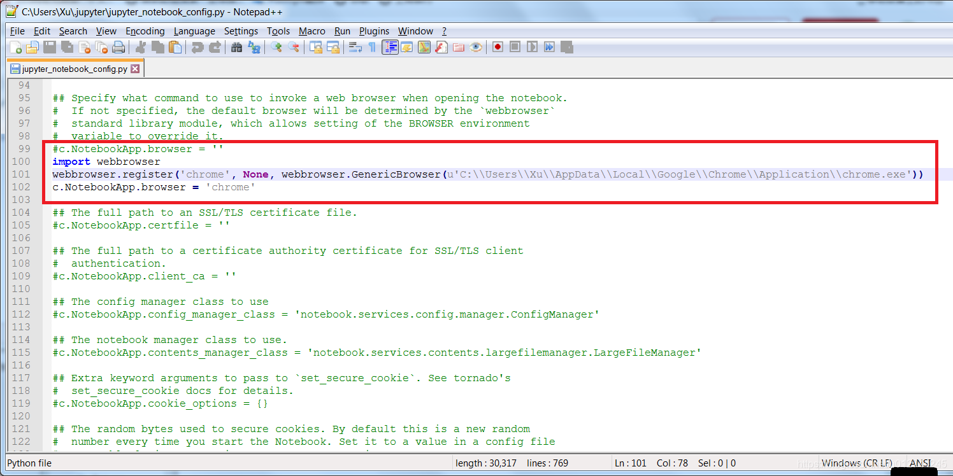Image resolution: width=953 pixels, height=476 pixels.
Task: Click line number 101 in the margin
Action: pyautogui.click(x=21, y=174)
